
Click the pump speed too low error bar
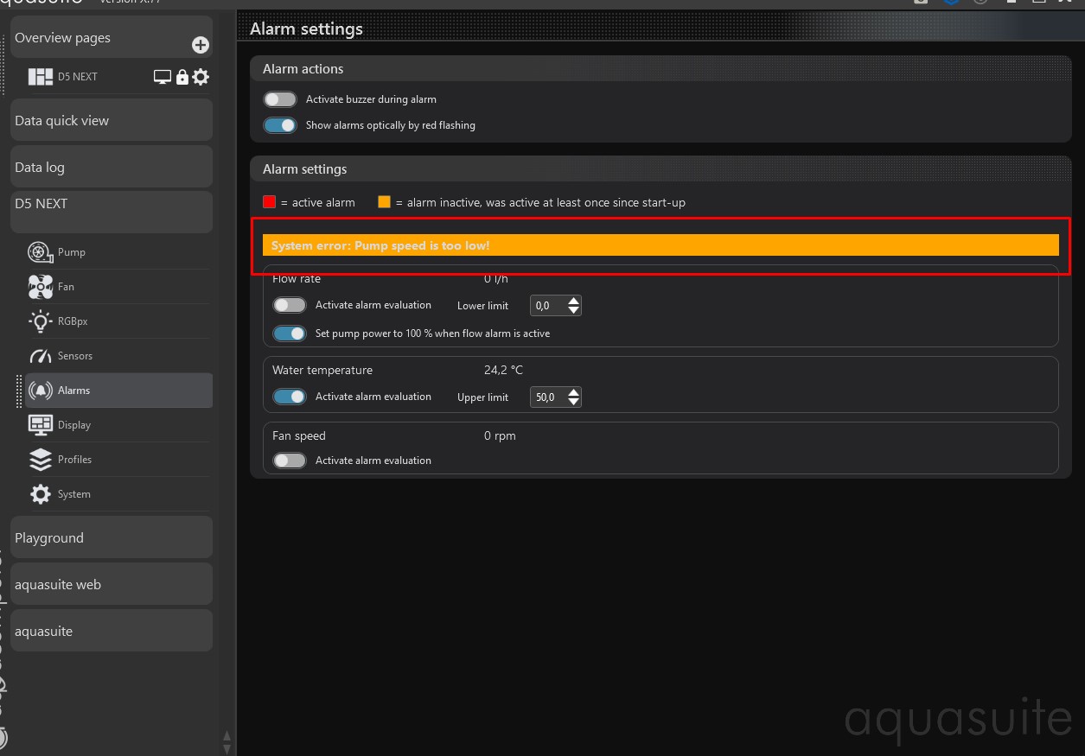pos(661,245)
